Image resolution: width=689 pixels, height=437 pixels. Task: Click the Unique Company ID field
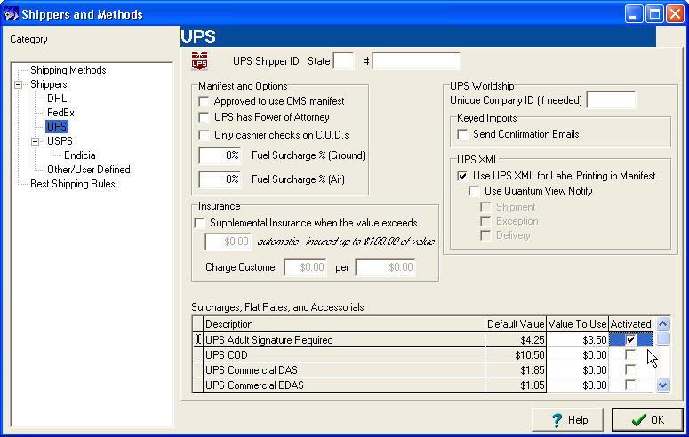[611, 100]
